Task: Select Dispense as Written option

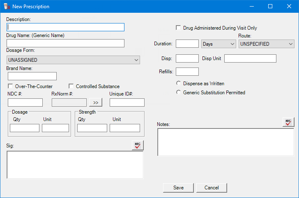Action: pos(178,84)
